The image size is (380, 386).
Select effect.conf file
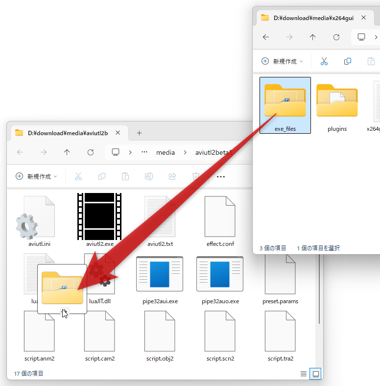pyautogui.click(x=220, y=221)
